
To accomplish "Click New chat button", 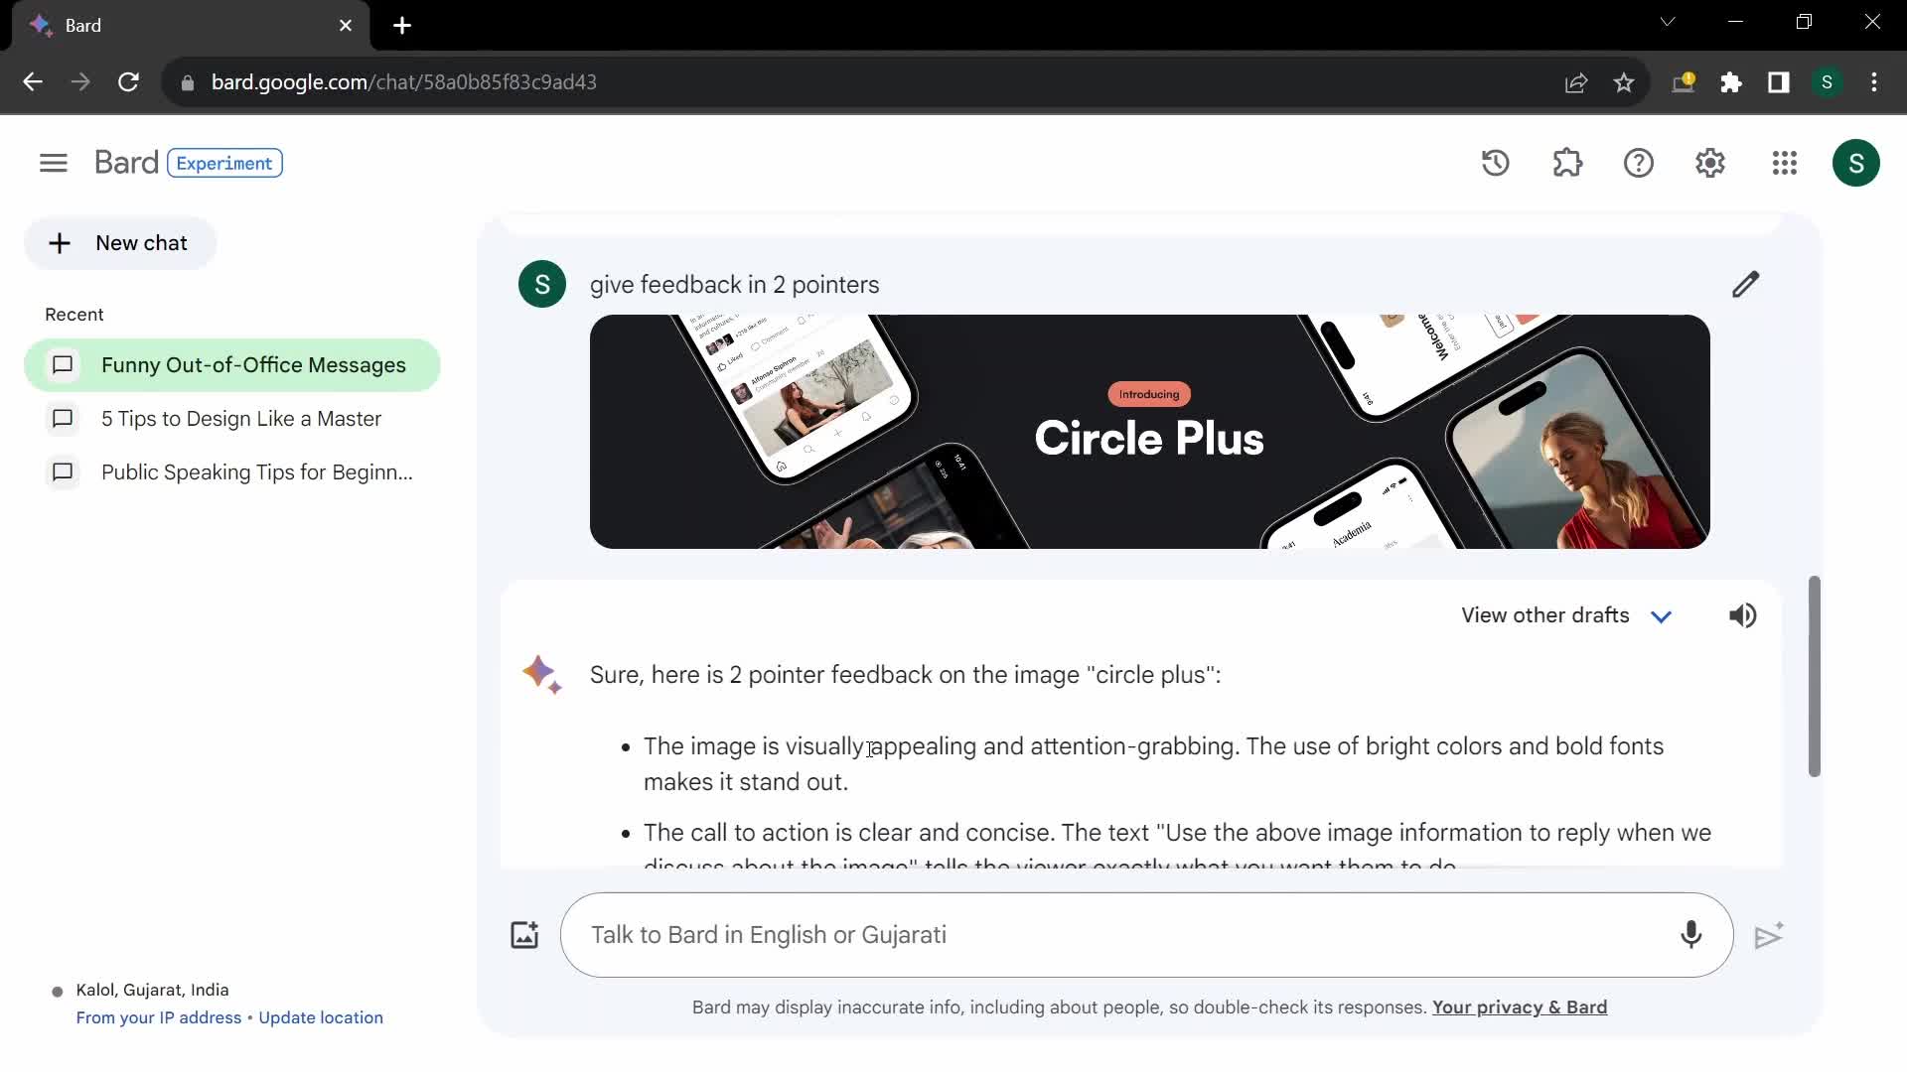I will click(x=122, y=242).
